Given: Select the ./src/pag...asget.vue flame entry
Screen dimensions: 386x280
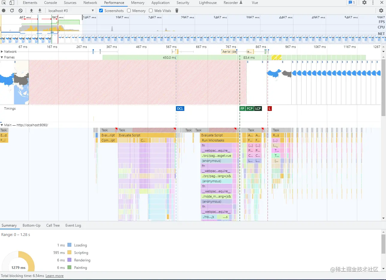Looking at the screenshot, I should pos(216,156).
